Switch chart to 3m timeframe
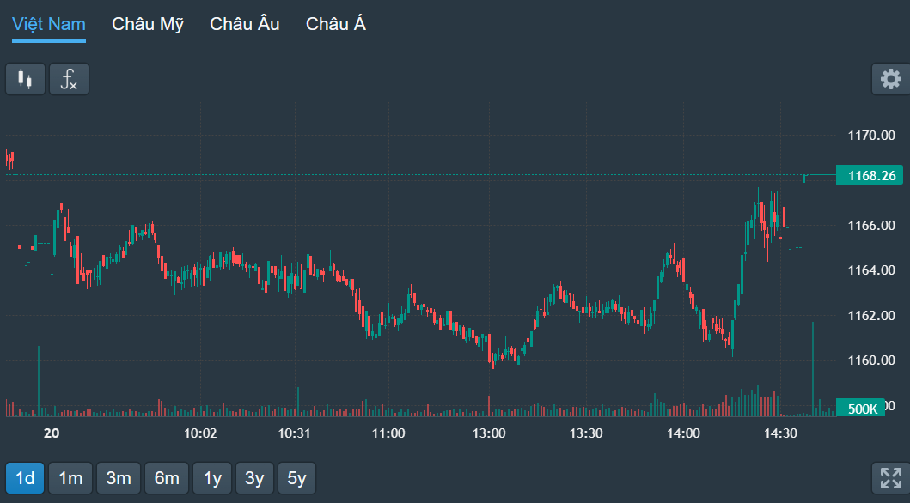 [x=118, y=478]
